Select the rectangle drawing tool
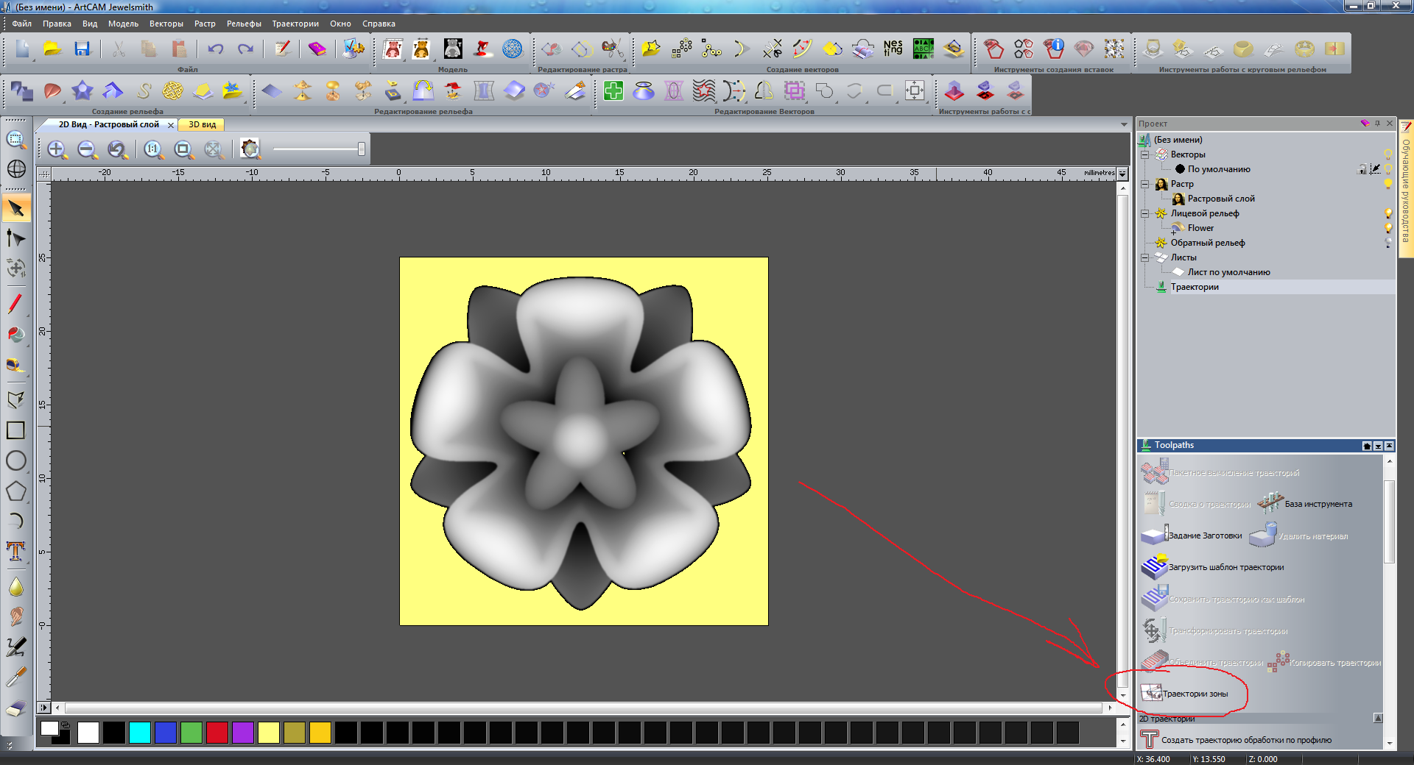1414x765 pixels. point(16,430)
